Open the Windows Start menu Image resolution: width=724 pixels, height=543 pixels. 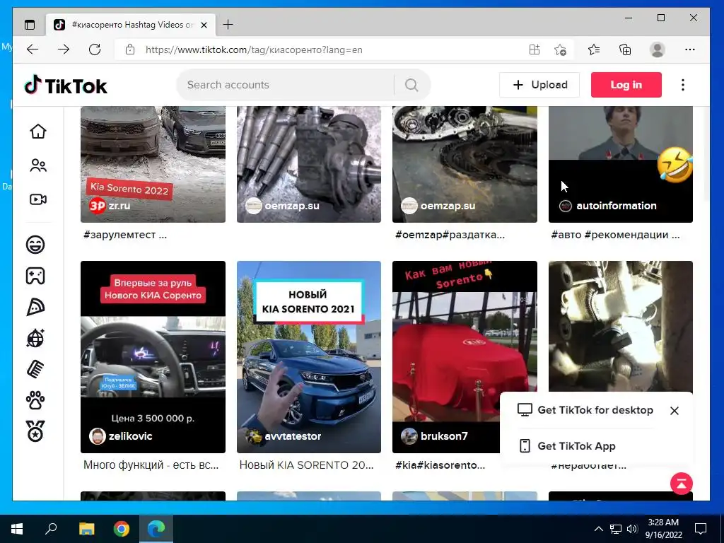17,529
